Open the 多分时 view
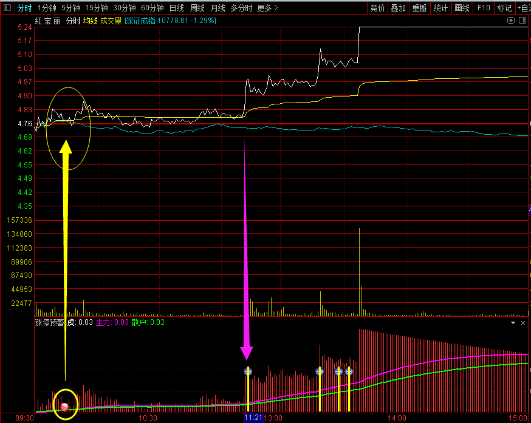This screenshot has width=531, height=423. (x=241, y=8)
